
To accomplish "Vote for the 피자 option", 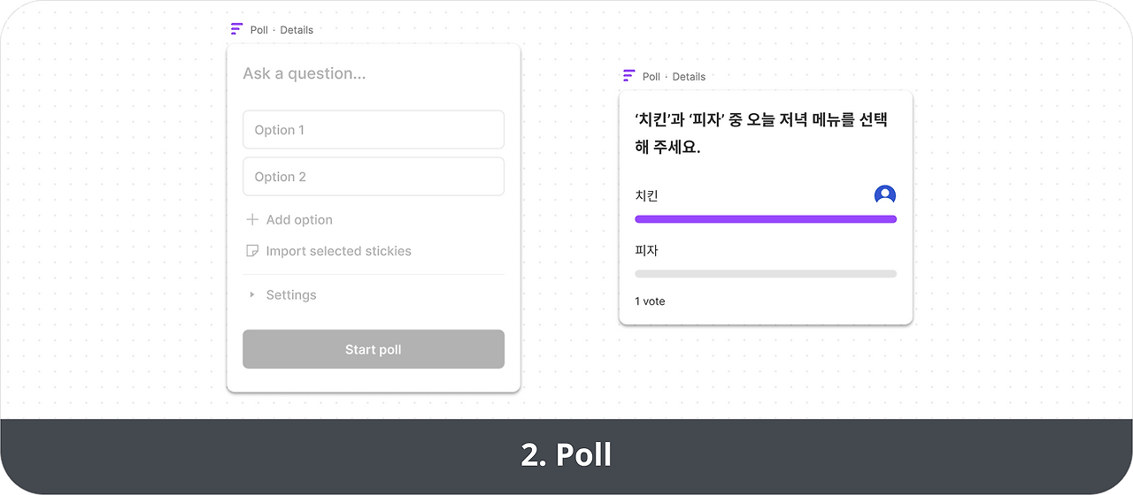I will click(647, 251).
